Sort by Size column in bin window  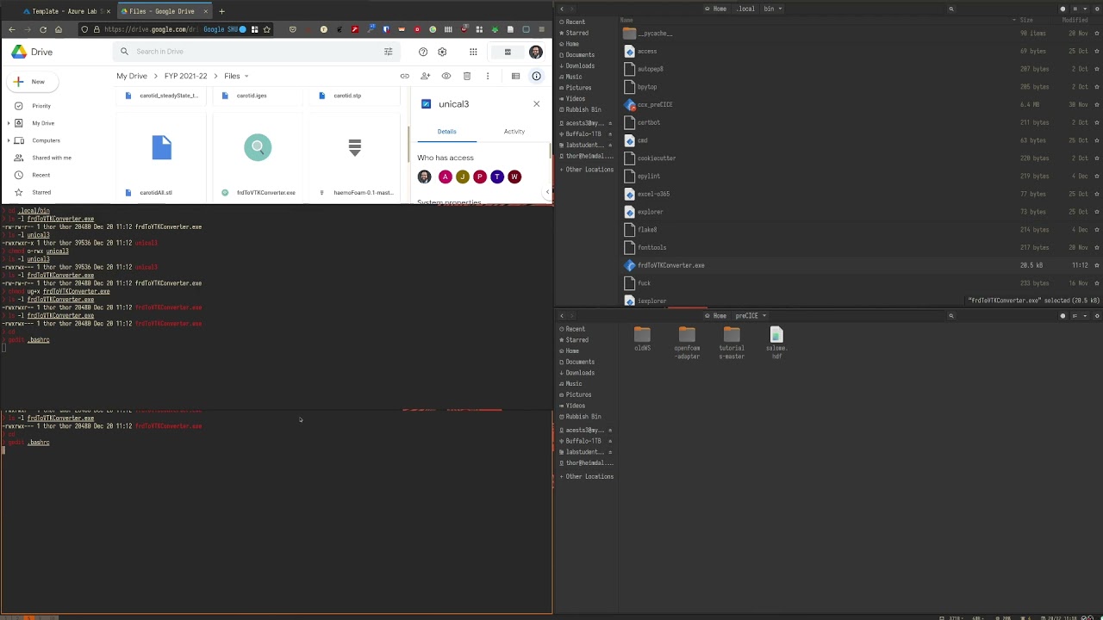(x=1026, y=20)
